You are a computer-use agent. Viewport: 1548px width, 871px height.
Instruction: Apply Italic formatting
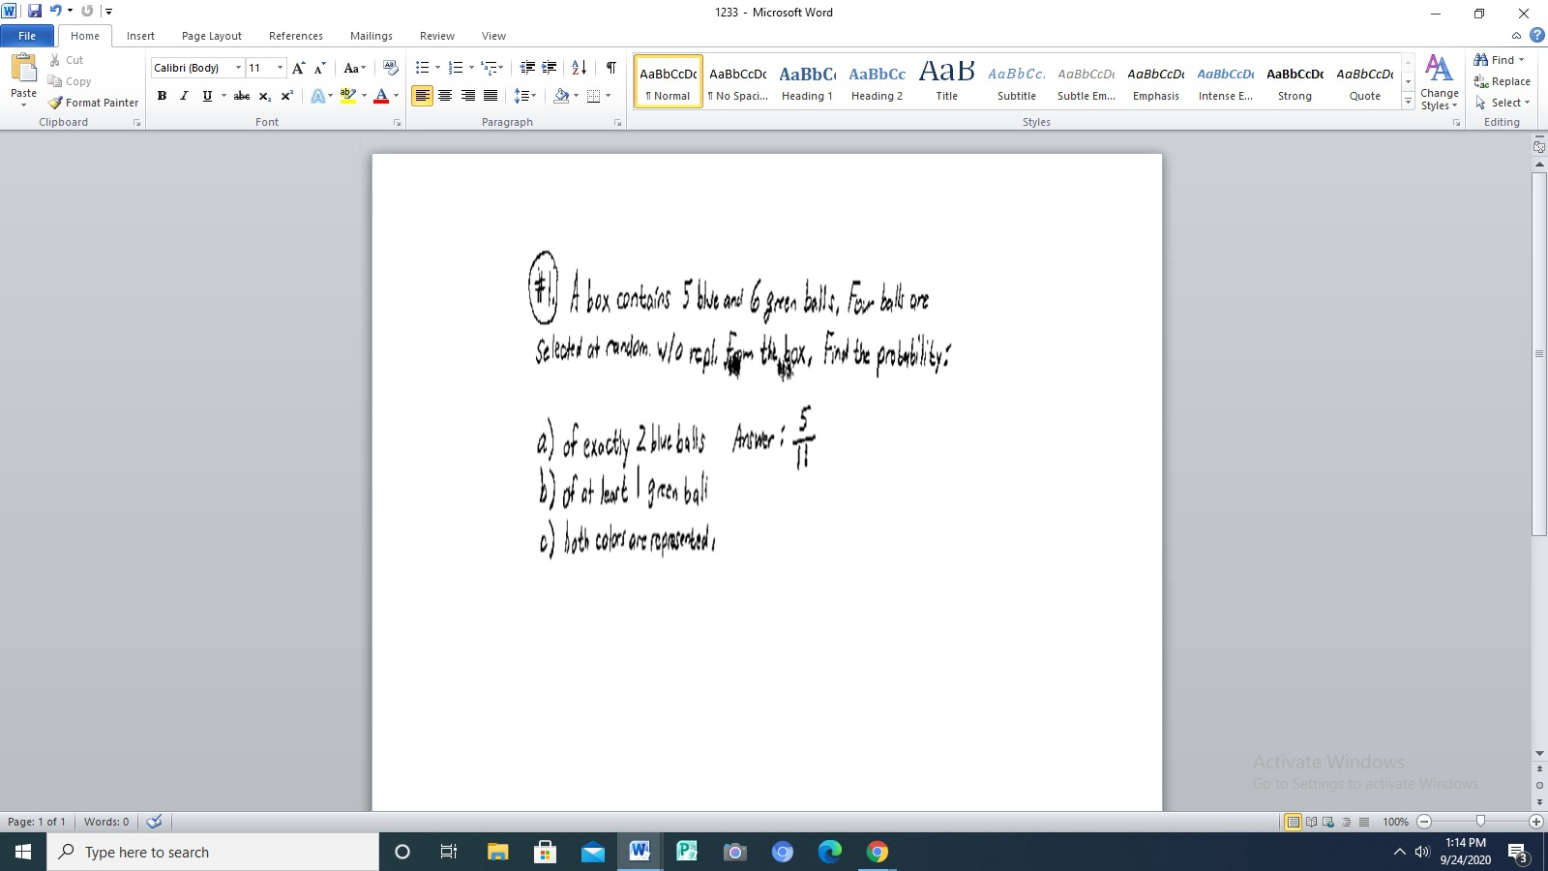click(184, 96)
